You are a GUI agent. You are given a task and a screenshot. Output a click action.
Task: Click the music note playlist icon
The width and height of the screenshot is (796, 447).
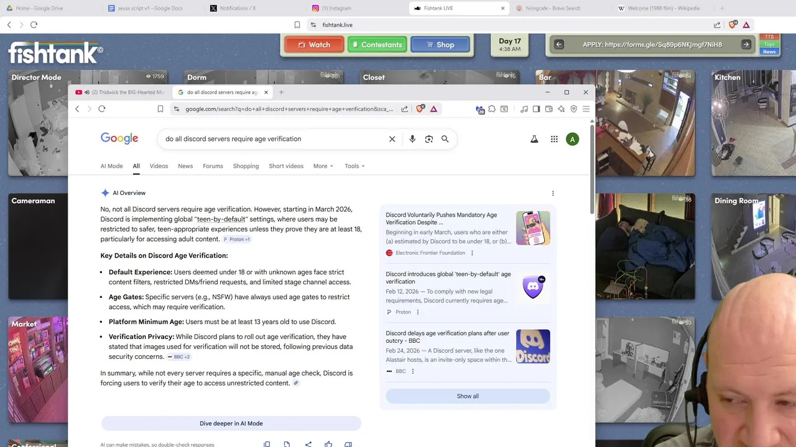pos(524,109)
